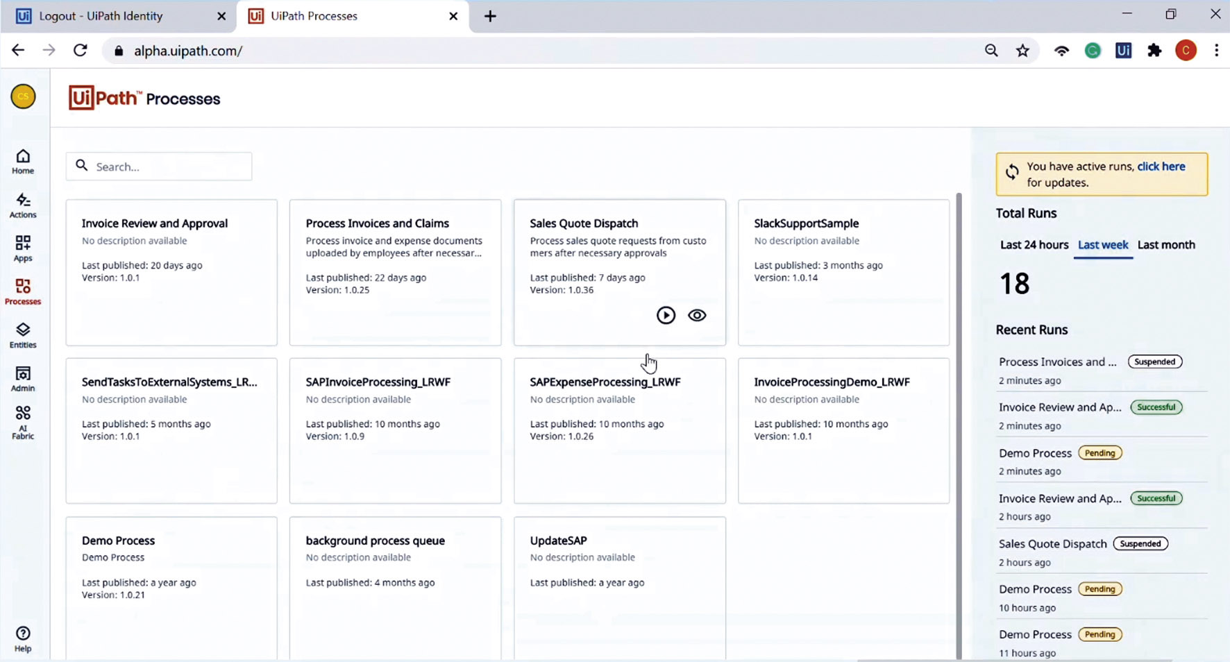
Task: Open the UpdateSAP process card
Action: click(620, 588)
